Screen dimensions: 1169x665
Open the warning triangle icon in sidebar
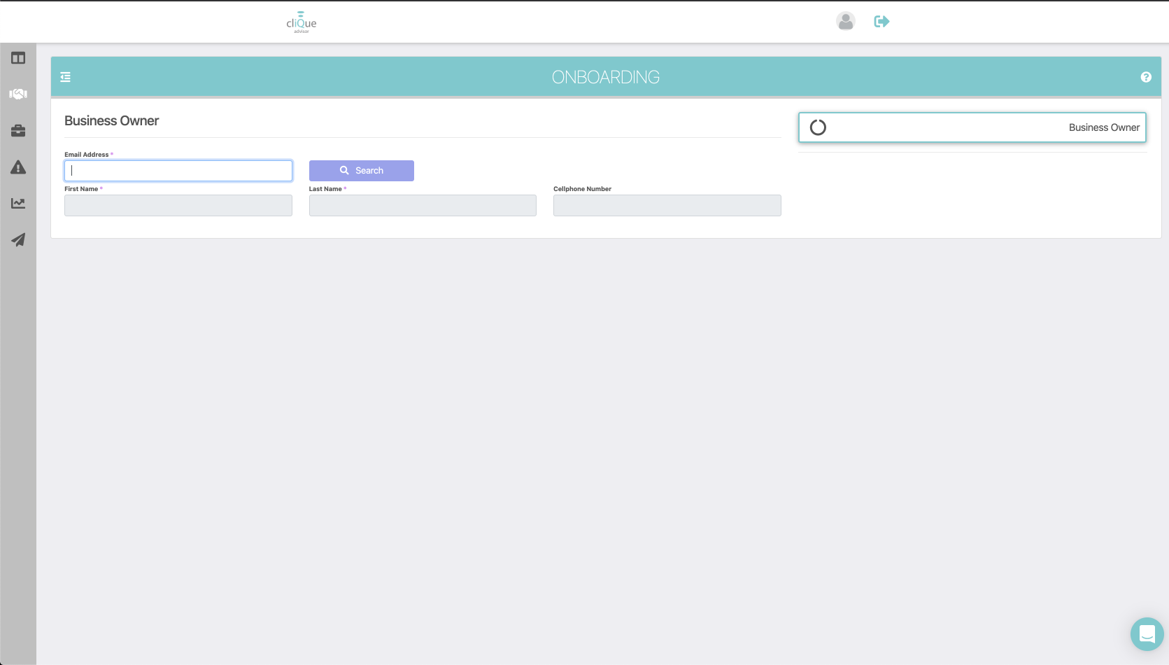point(18,167)
